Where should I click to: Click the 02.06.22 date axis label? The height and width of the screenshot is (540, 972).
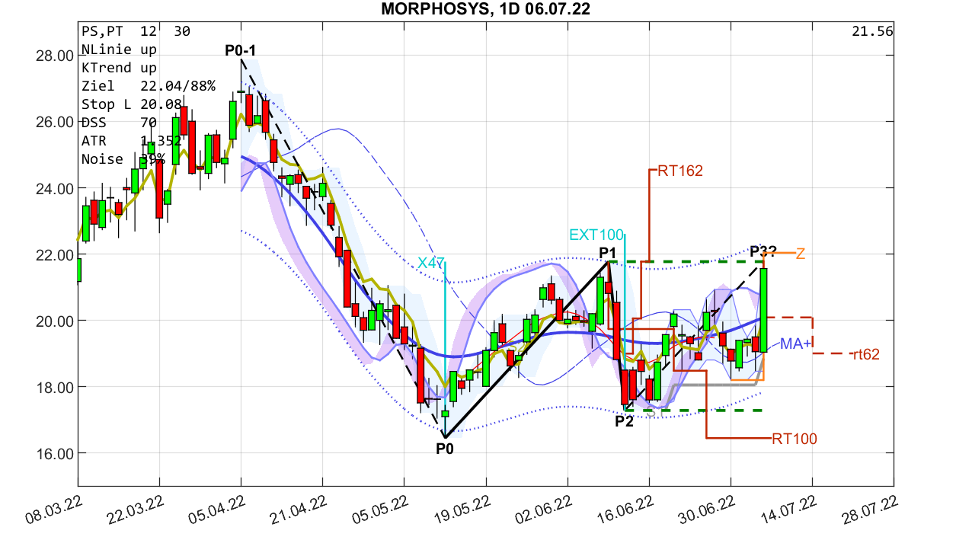[541, 509]
